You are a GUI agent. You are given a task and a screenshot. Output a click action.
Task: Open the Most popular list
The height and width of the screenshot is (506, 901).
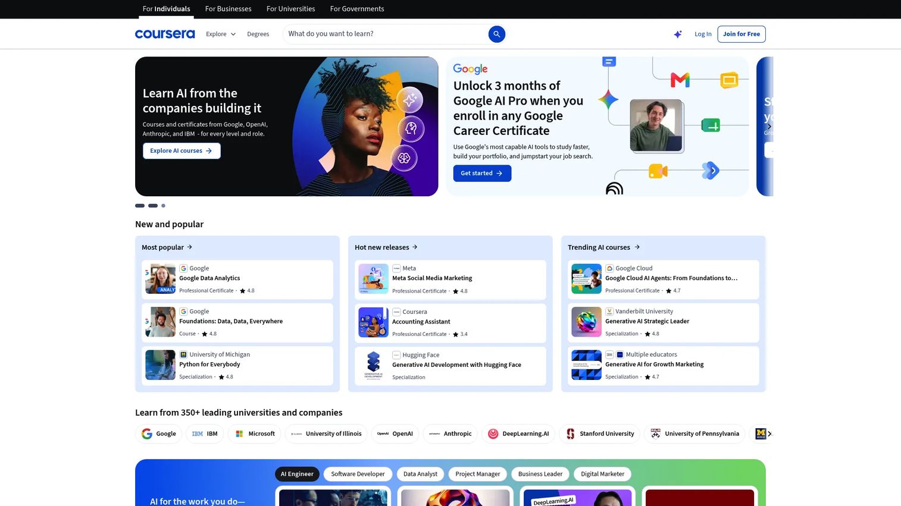point(167,247)
